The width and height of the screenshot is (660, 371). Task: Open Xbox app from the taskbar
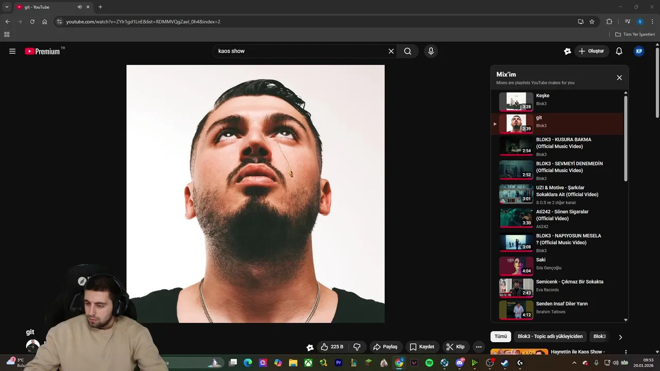point(308,363)
